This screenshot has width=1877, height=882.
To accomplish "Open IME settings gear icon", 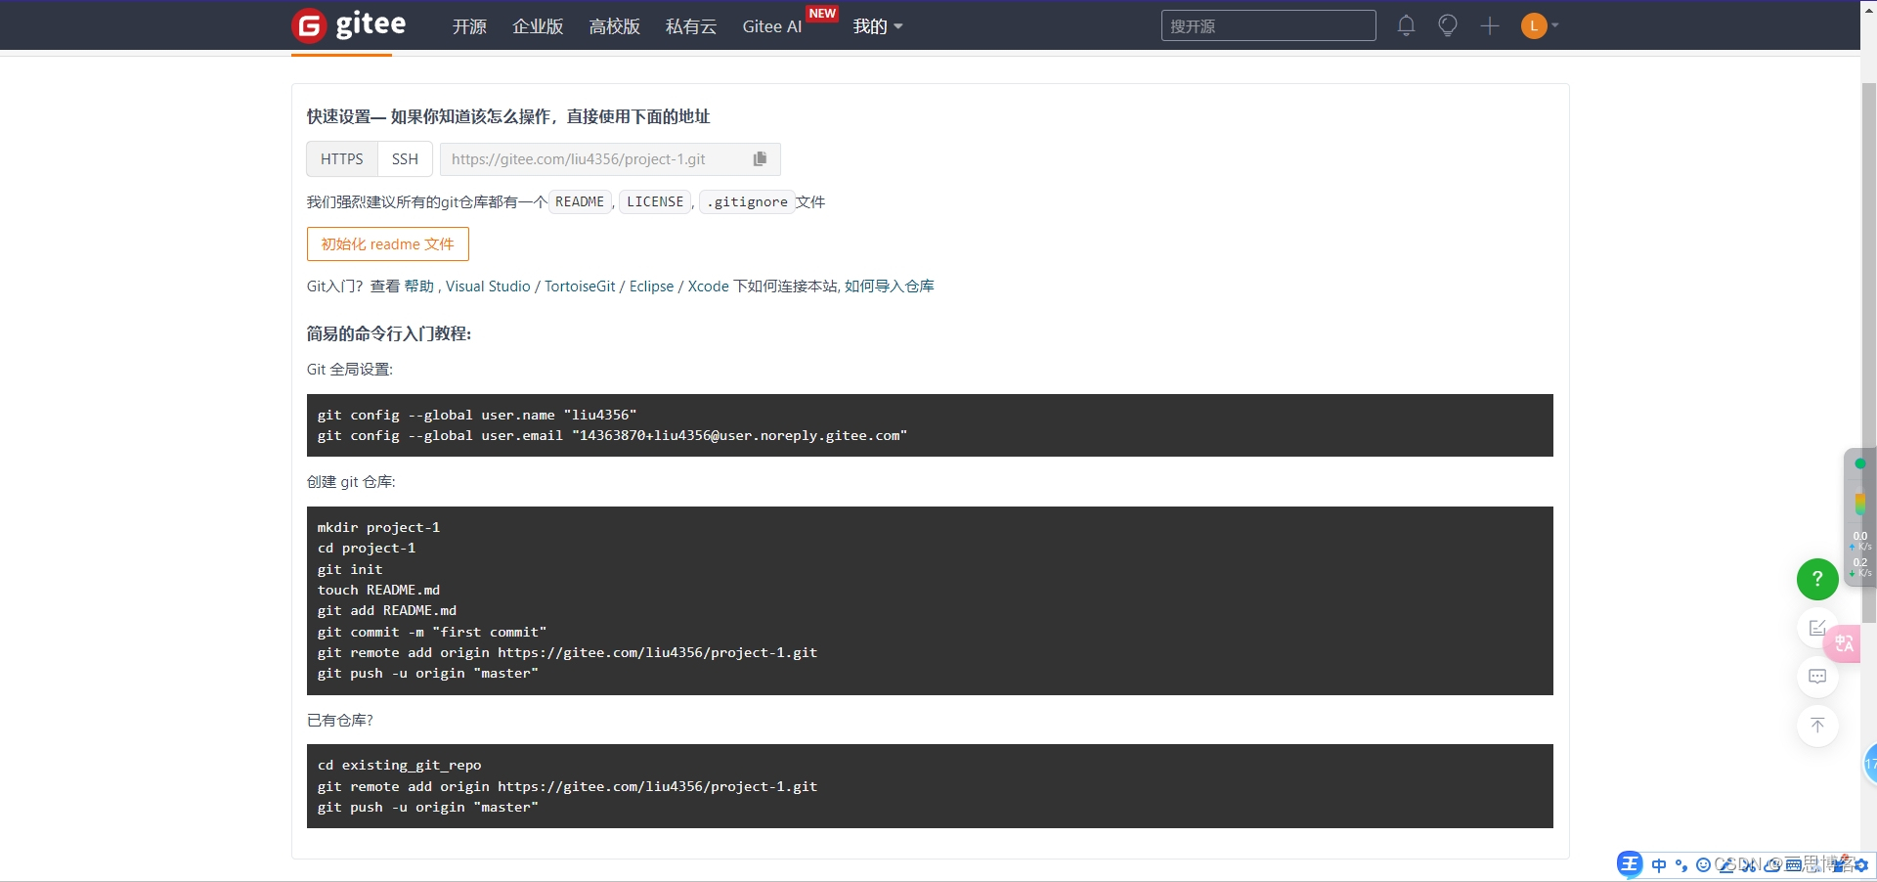I will (1861, 865).
